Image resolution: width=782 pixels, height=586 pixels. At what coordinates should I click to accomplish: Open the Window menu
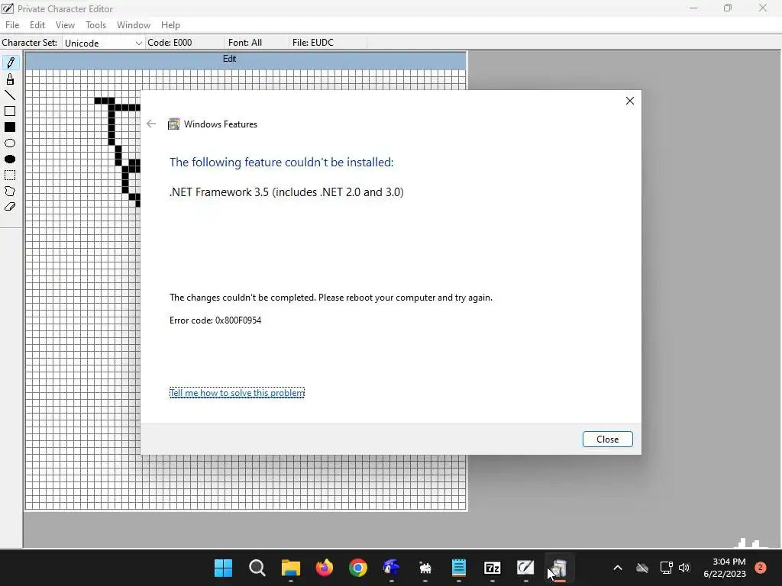(134, 25)
